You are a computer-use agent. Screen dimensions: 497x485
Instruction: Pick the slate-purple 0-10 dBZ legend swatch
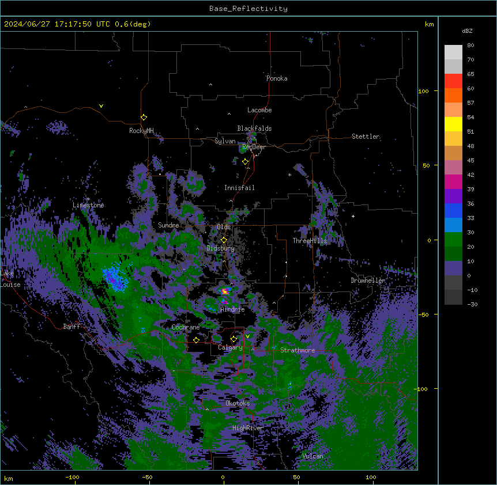click(453, 268)
